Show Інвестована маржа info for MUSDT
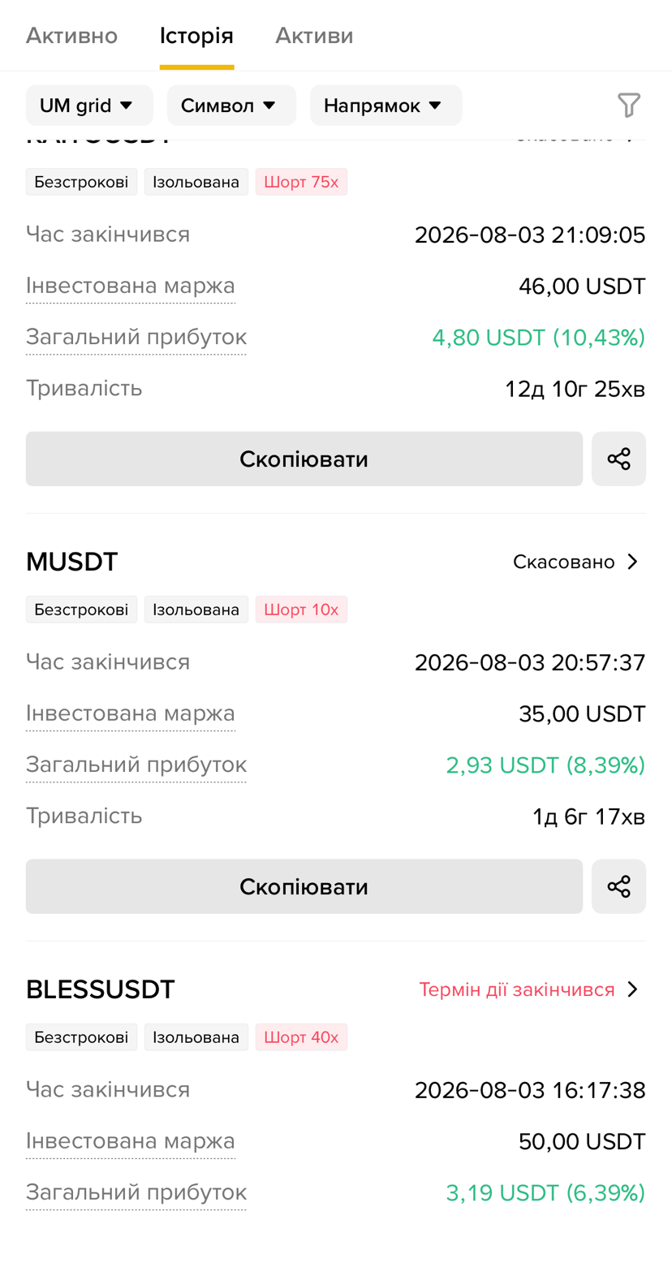Screen dimensions: 672x1267 131,713
